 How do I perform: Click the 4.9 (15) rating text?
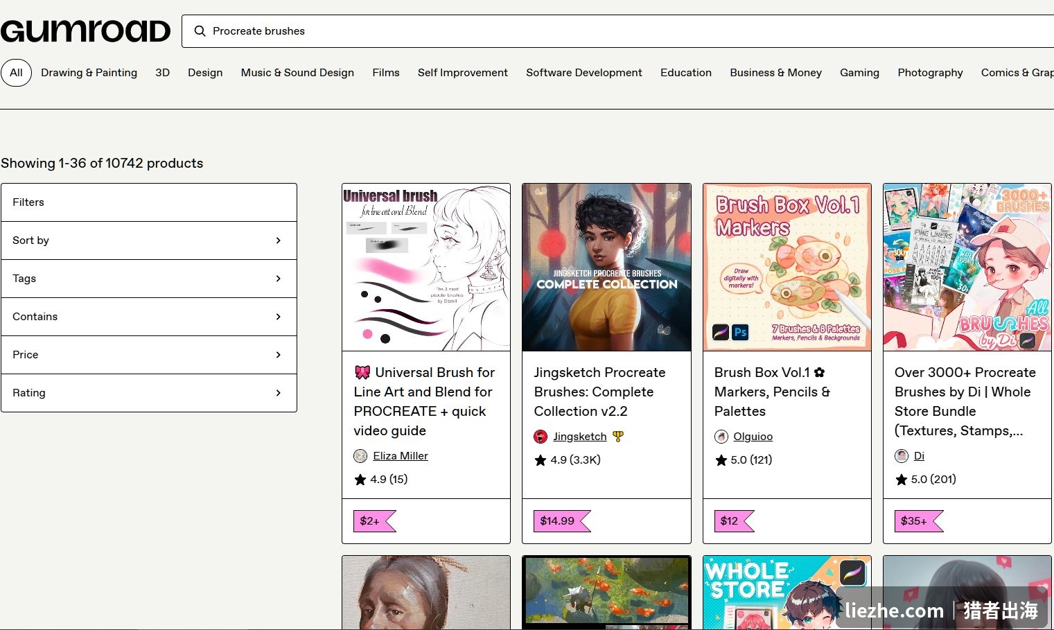[389, 480]
